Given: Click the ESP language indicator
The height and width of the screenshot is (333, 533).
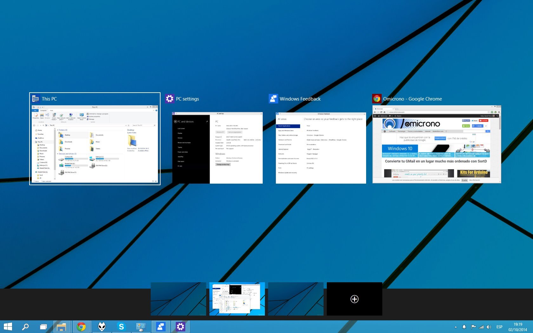Looking at the screenshot, I should click(x=499, y=326).
